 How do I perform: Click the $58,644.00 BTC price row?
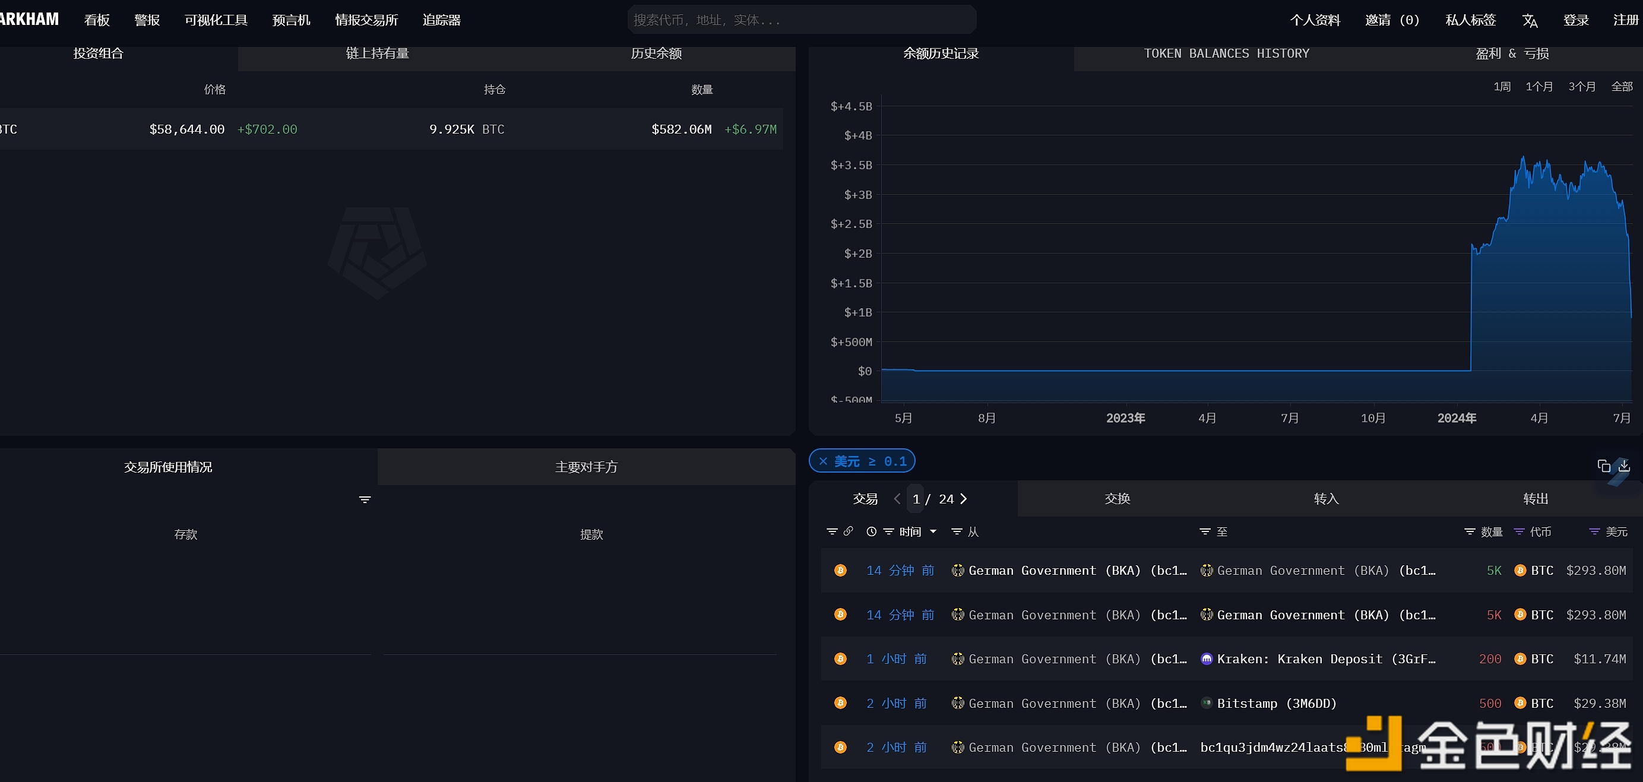pyautogui.click(x=391, y=129)
